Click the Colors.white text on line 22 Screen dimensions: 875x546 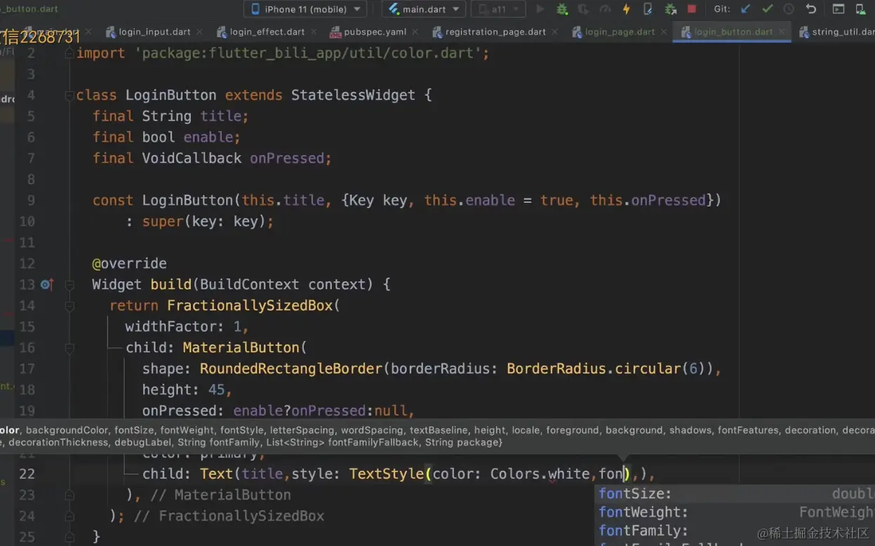[540, 474]
